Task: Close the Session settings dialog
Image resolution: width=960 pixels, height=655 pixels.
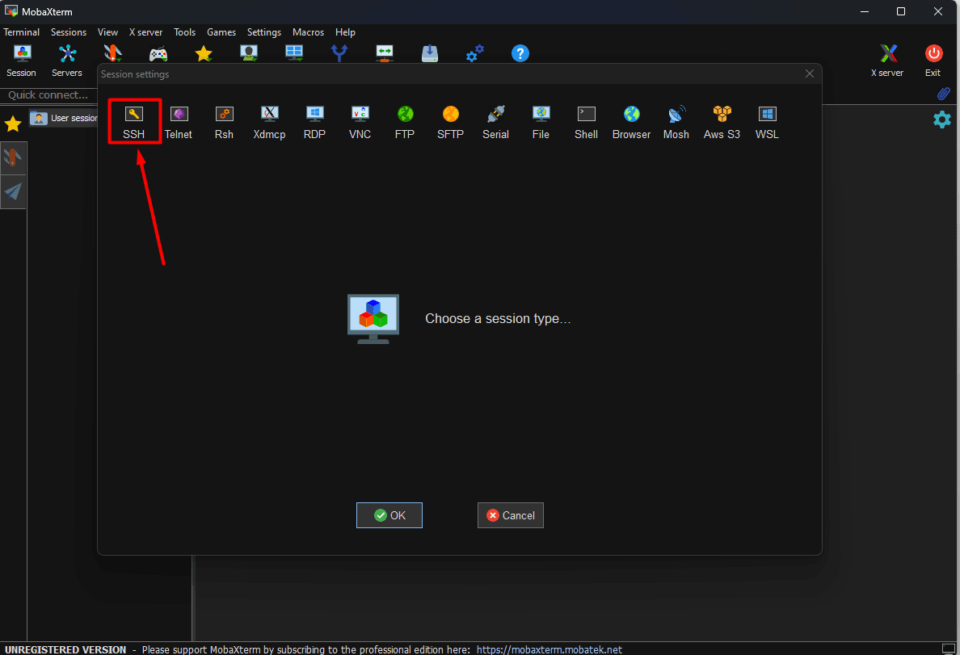Action: coord(810,74)
